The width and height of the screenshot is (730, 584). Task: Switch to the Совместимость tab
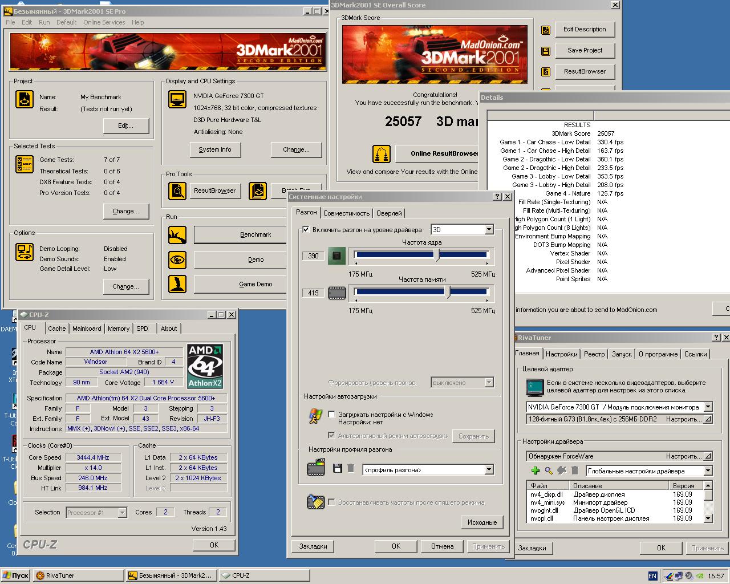(x=346, y=213)
